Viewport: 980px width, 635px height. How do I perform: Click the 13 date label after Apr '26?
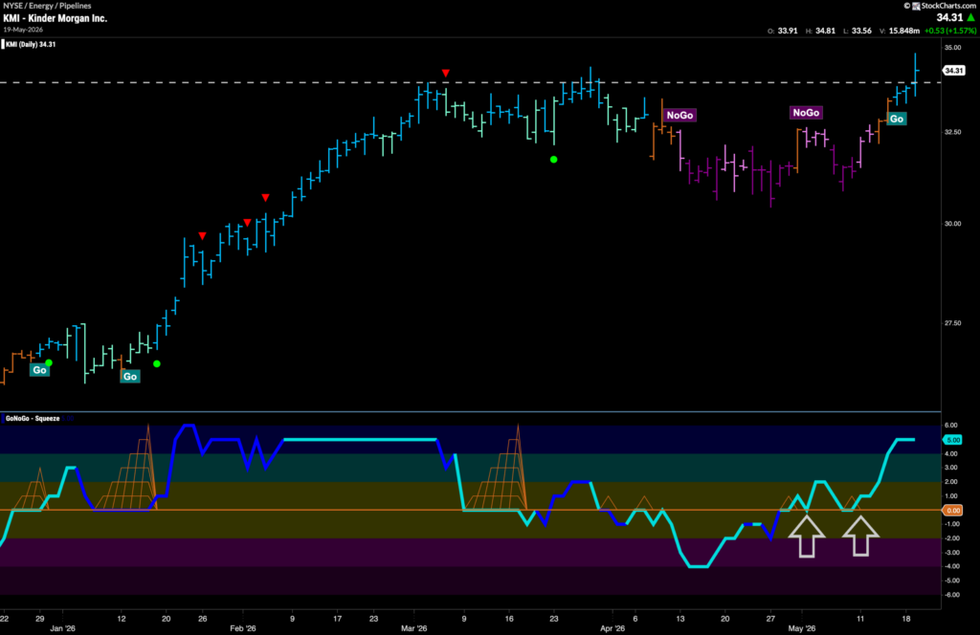(x=680, y=619)
